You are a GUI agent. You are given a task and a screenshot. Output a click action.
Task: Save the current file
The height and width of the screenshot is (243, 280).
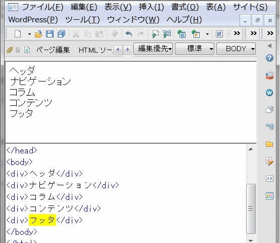click(x=50, y=34)
